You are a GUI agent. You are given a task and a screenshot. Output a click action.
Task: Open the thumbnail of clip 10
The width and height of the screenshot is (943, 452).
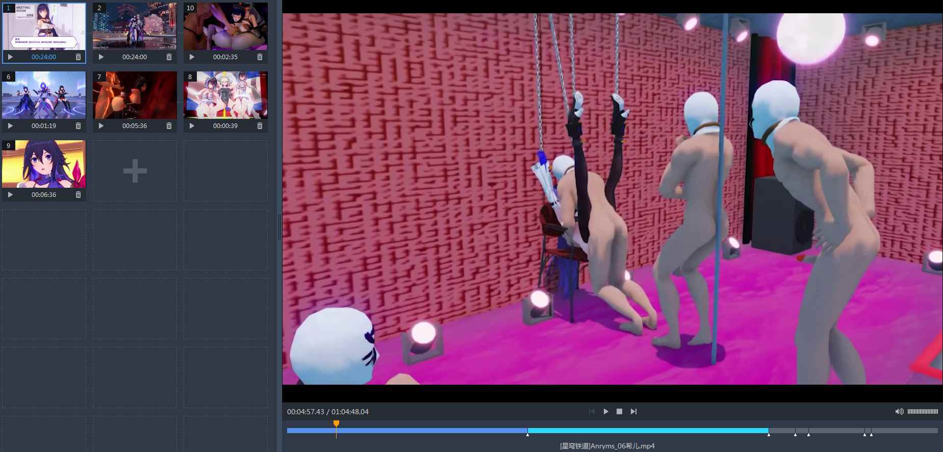(225, 27)
